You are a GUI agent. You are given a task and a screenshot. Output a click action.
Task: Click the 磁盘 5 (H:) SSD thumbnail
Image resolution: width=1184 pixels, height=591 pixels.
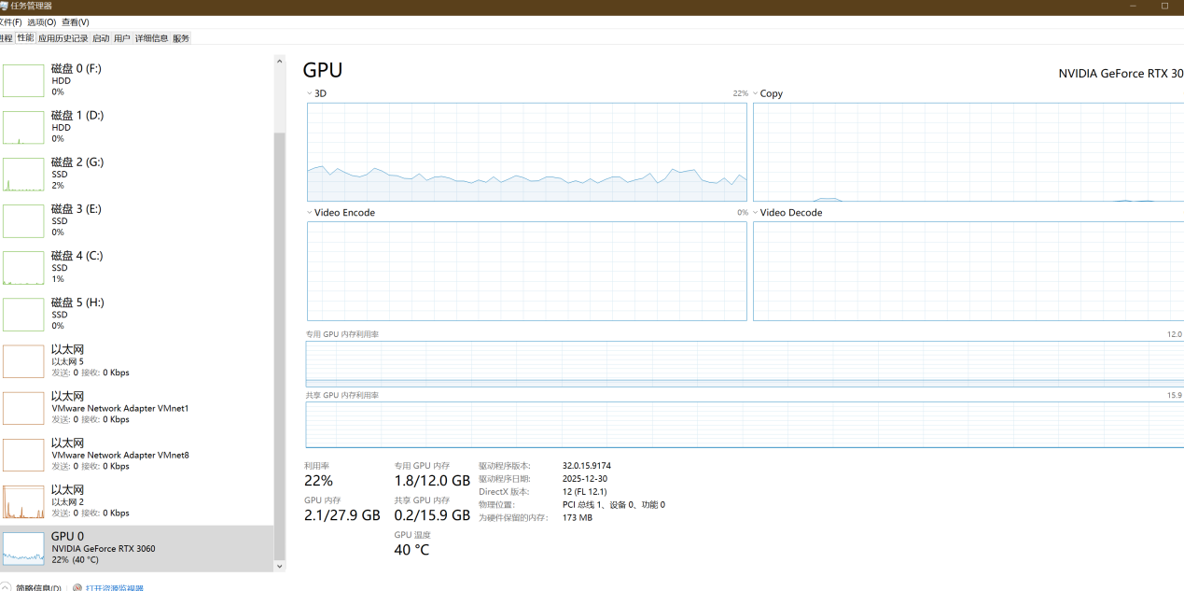pos(23,314)
